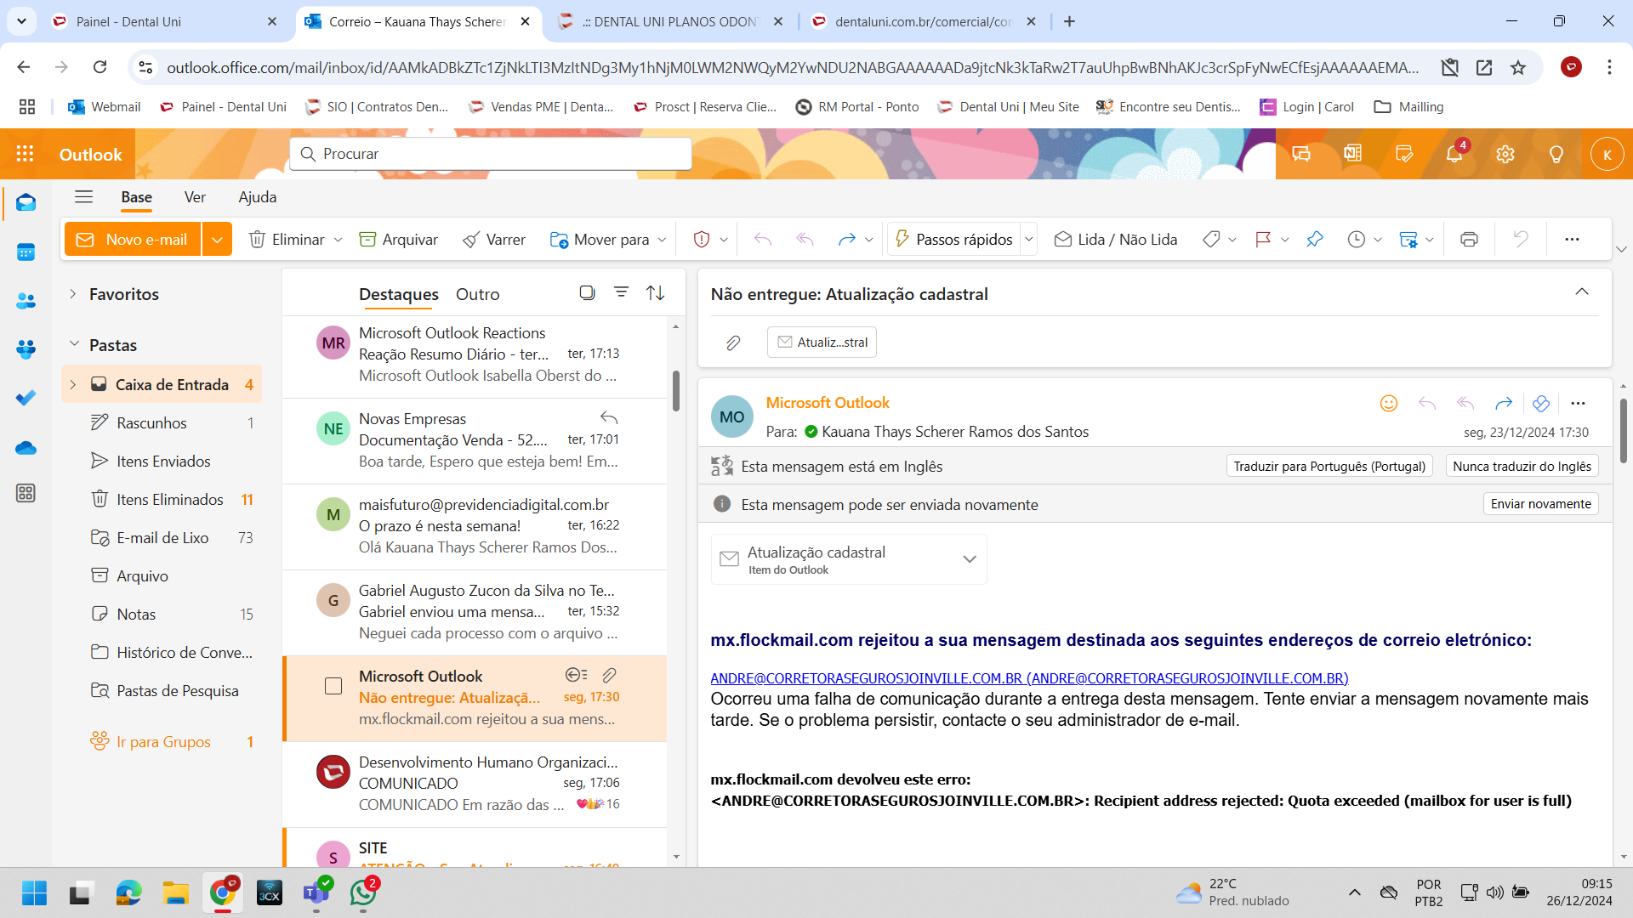The image size is (1633, 918).
Task: Click the ANDRE@CORRETORASEGUROSJOINVILLE.COM.BR link
Action: [x=1029, y=678]
